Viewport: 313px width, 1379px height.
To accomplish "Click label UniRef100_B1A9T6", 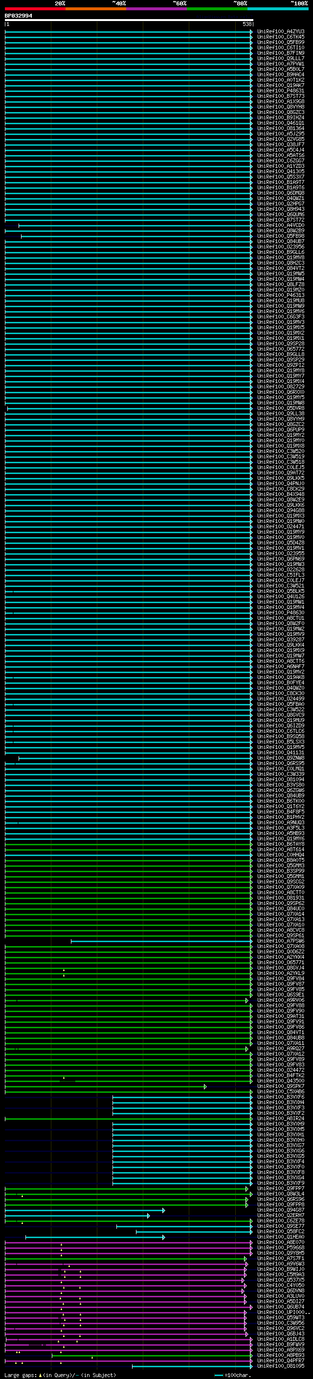I will click(x=281, y=188).
